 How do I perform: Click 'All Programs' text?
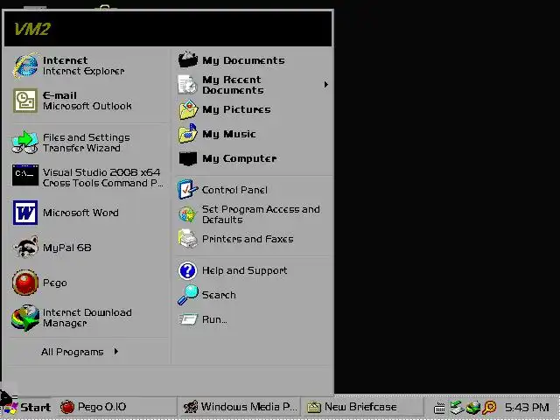pyautogui.click(x=72, y=352)
